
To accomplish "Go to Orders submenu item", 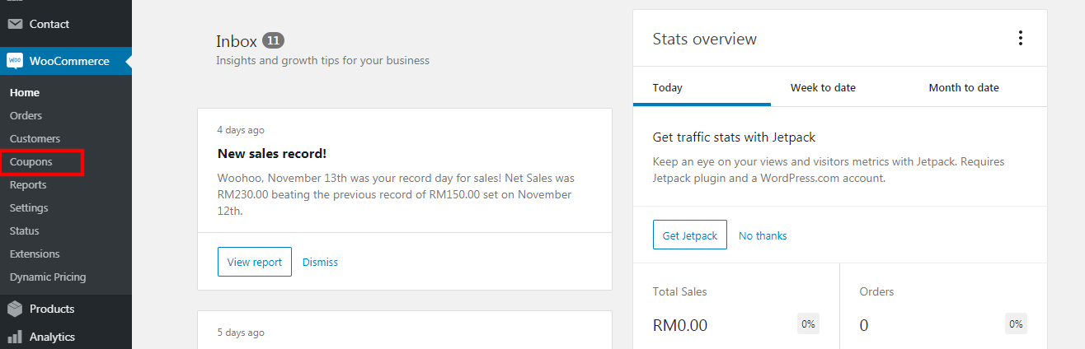I will tap(26, 116).
